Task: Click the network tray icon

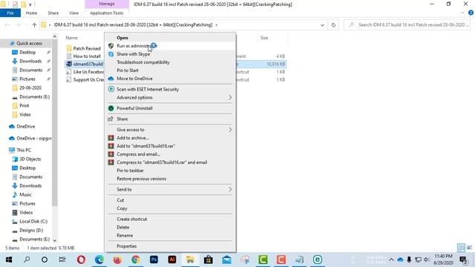Action: coord(418,260)
